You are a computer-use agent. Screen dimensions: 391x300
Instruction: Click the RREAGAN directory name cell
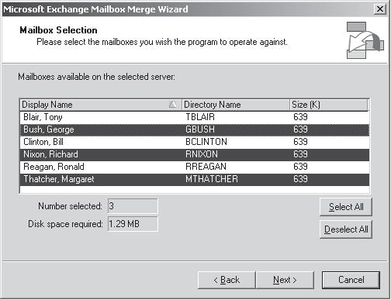coord(206,167)
